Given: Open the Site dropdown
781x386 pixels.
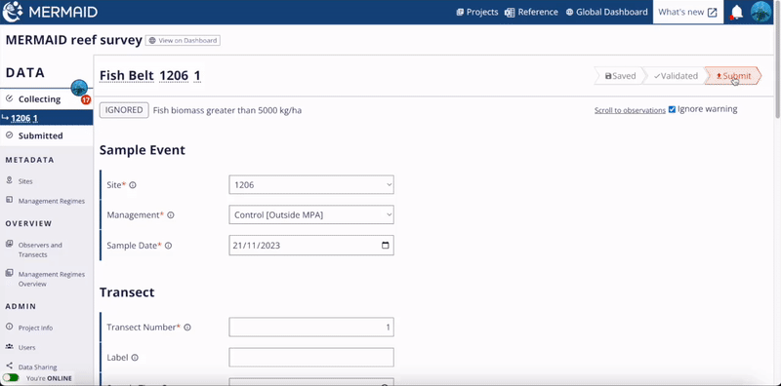Looking at the screenshot, I should (311, 184).
